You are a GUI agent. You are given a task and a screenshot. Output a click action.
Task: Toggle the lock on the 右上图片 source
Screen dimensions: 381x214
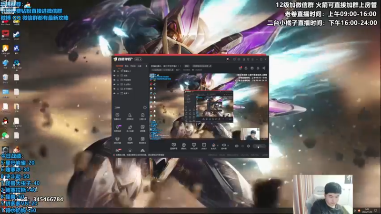click(x=118, y=84)
